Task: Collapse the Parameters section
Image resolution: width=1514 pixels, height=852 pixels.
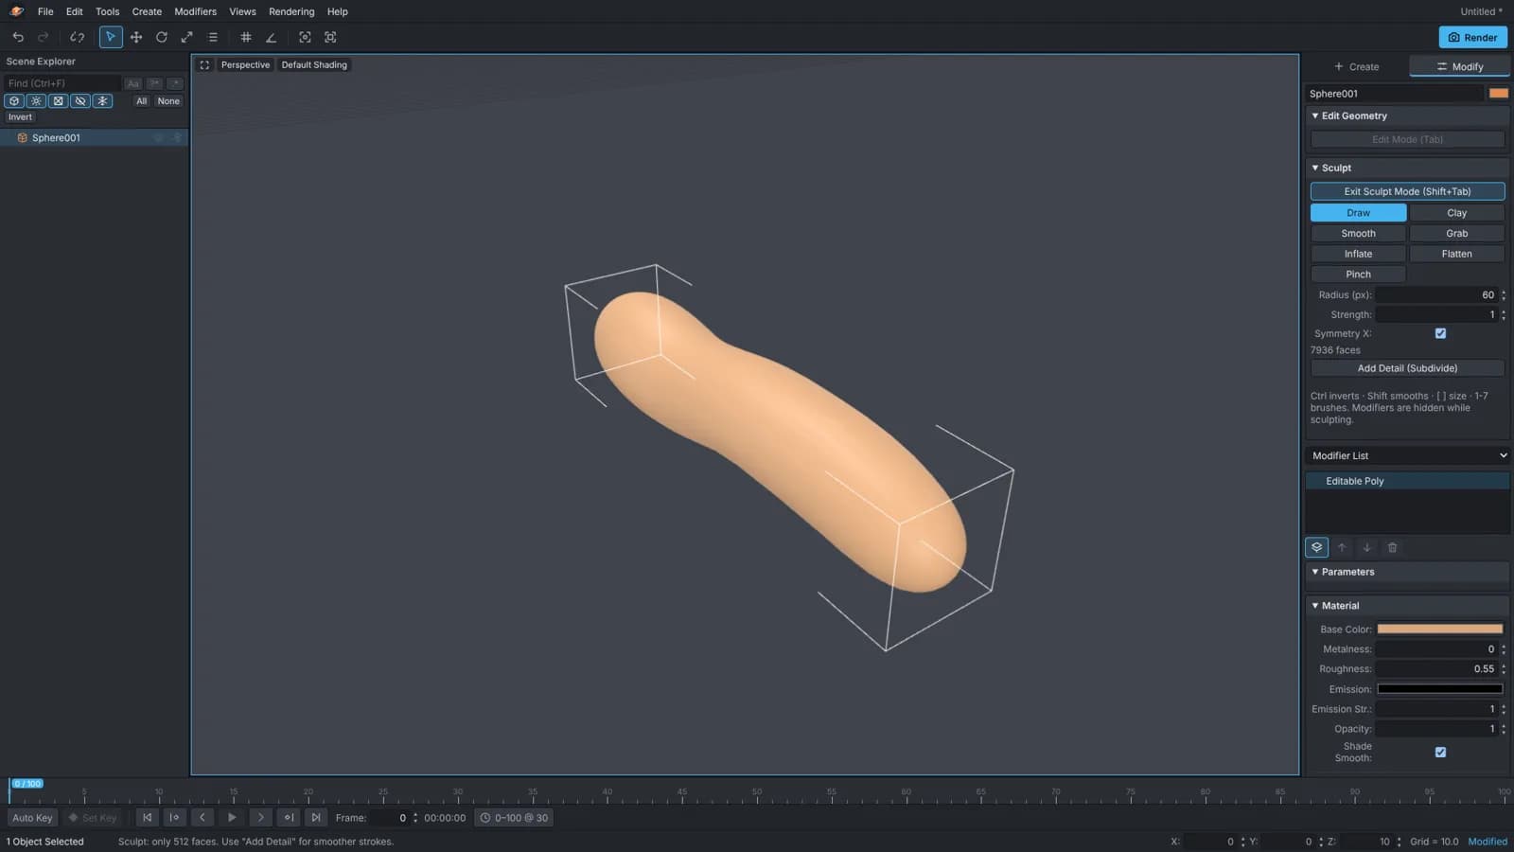Action: coord(1406,572)
